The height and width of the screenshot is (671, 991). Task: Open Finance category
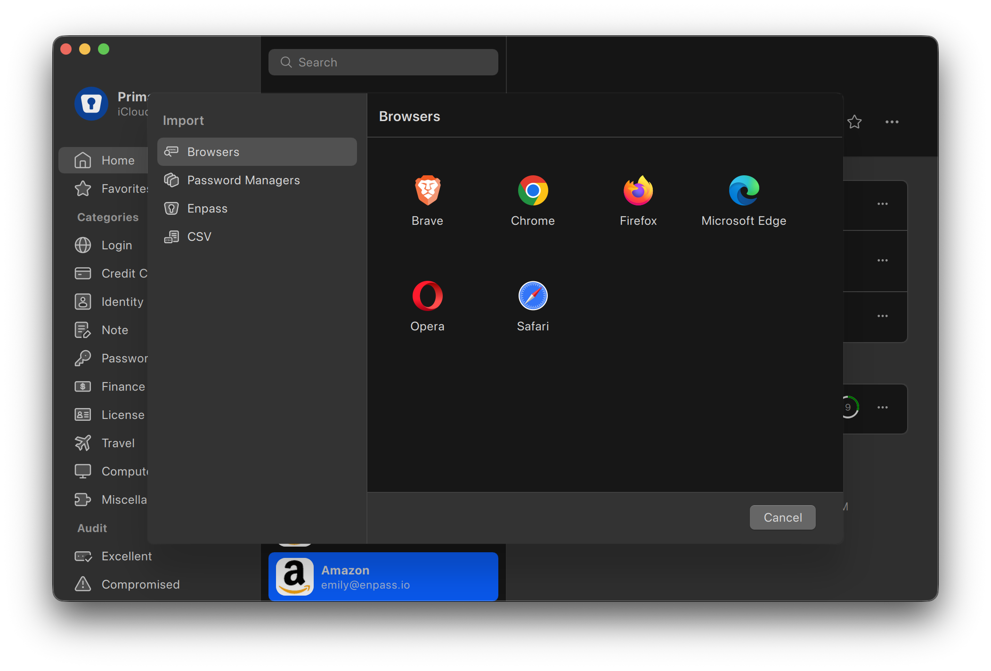(104, 386)
